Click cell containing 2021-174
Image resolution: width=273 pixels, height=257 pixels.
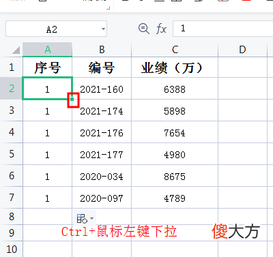[x=102, y=110]
